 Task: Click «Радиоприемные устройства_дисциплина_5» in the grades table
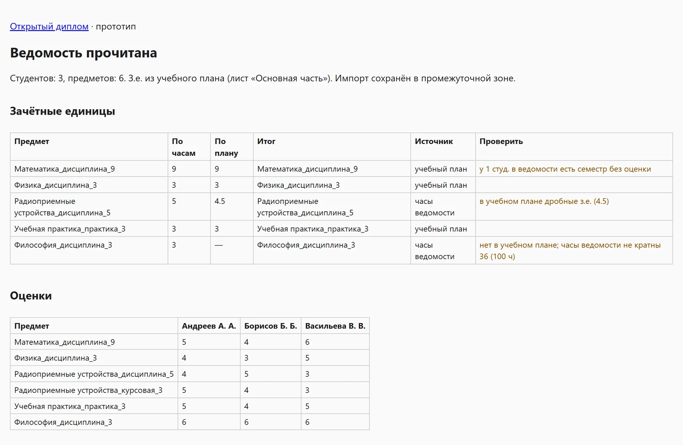pyautogui.click(x=94, y=374)
